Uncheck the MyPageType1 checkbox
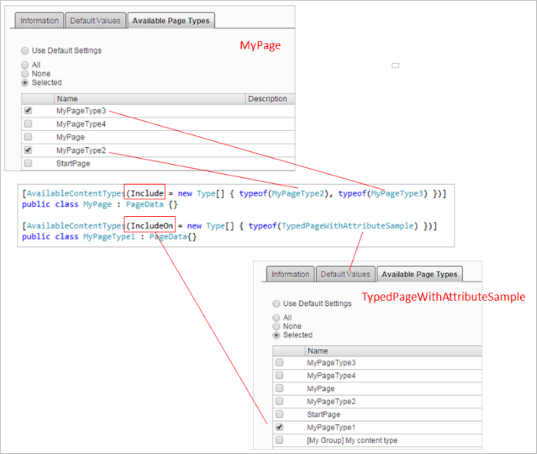Screen dimensions: 537x454 pos(279,427)
